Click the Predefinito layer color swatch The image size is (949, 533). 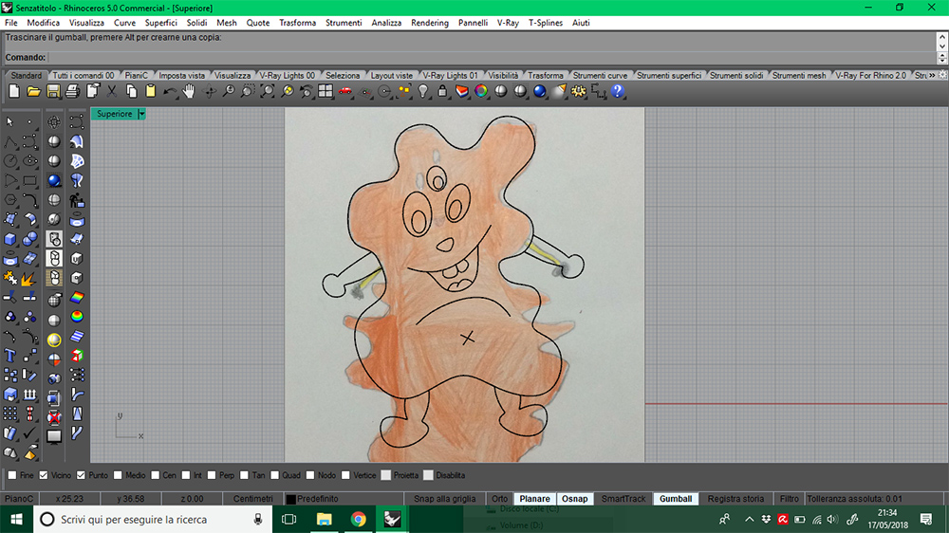[291, 499]
